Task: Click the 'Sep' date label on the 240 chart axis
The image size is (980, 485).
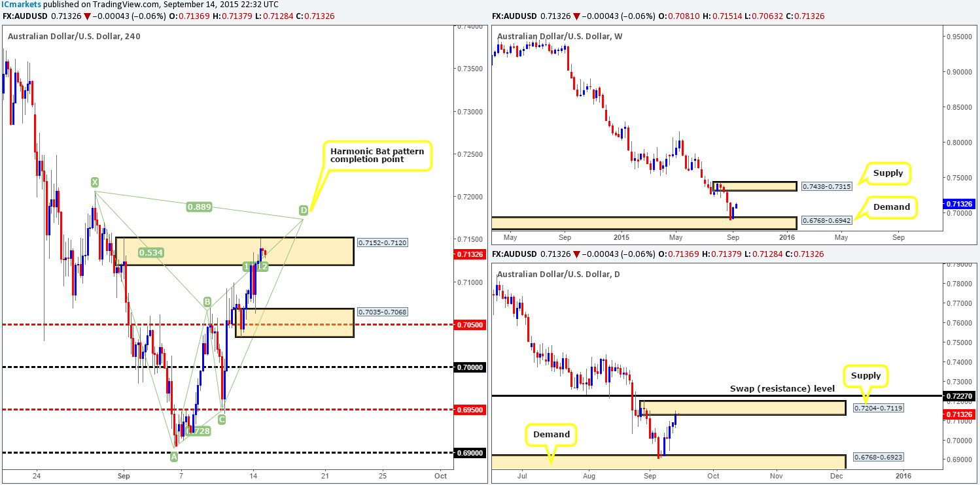Action: pos(122,475)
